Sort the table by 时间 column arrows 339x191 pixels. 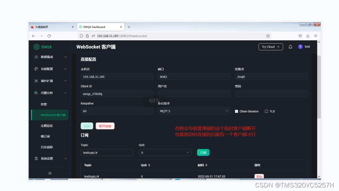point(206,165)
